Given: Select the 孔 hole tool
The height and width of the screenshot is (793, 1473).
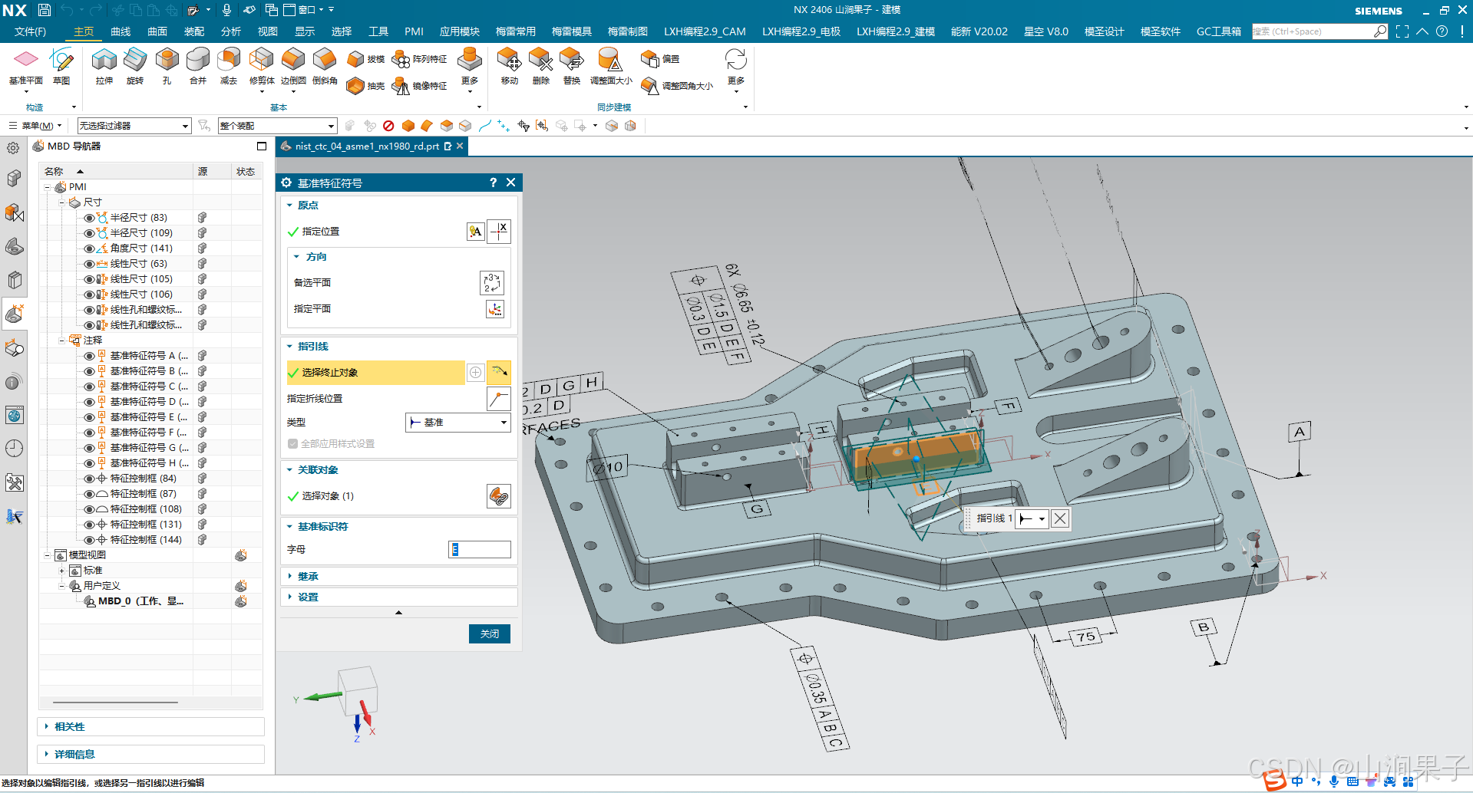Looking at the screenshot, I should pyautogui.click(x=167, y=67).
